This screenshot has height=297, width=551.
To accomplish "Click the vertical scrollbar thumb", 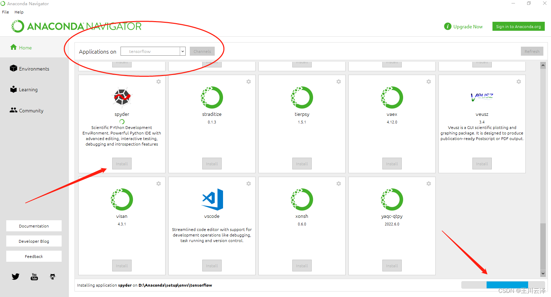I will 543,246.
